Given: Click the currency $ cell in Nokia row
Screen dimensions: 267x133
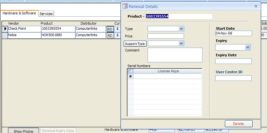Looking at the screenshot, I should point(117,35).
